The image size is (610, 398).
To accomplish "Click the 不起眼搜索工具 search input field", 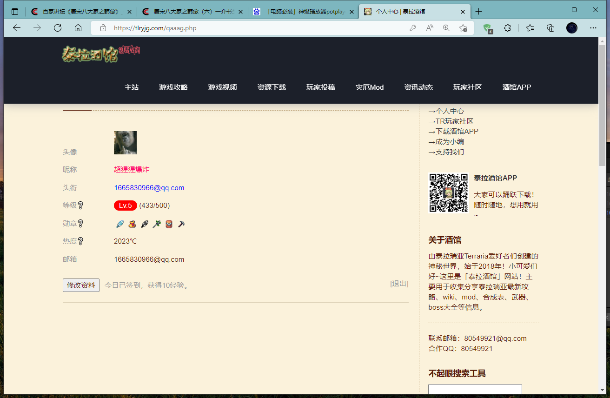I will (x=475, y=390).
